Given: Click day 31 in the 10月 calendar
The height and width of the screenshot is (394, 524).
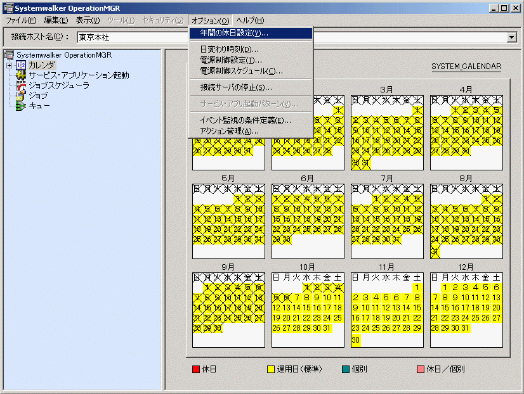Looking at the screenshot, I should coord(327,328).
